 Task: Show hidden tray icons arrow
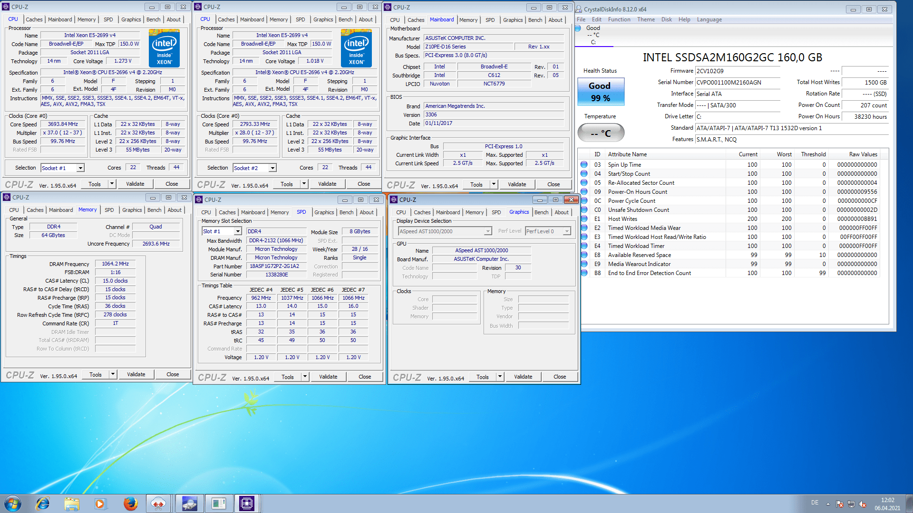[x=828, y=504]
